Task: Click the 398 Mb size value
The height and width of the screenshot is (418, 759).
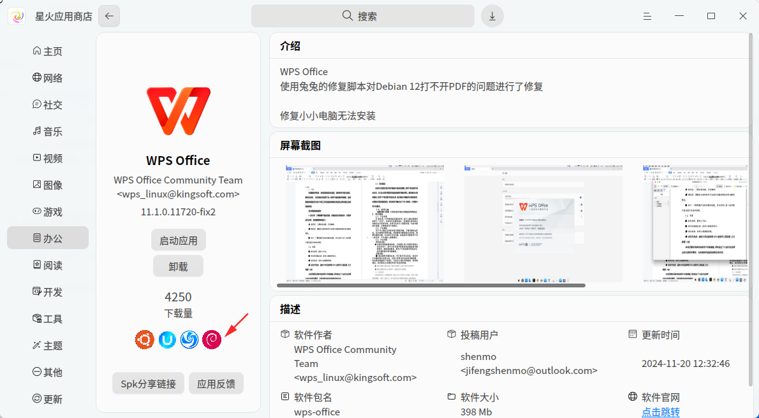Action: click(x=476, y=412)
